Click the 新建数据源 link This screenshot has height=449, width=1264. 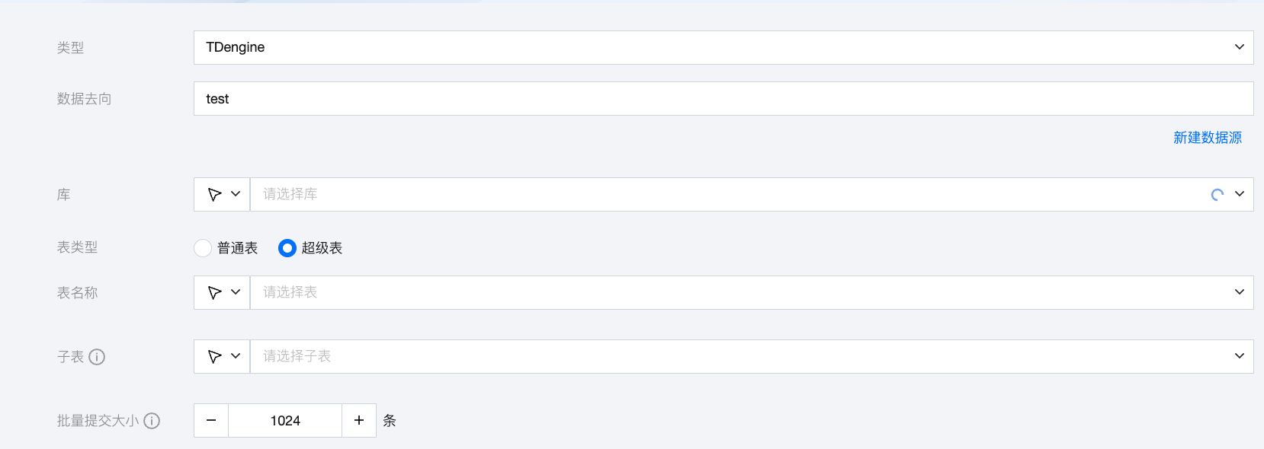[x=1208, y=138]
